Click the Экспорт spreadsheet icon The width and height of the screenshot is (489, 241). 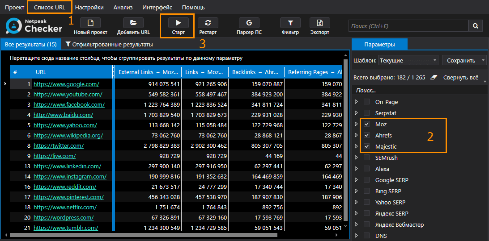pyautogui.click(x=319, y=23)
